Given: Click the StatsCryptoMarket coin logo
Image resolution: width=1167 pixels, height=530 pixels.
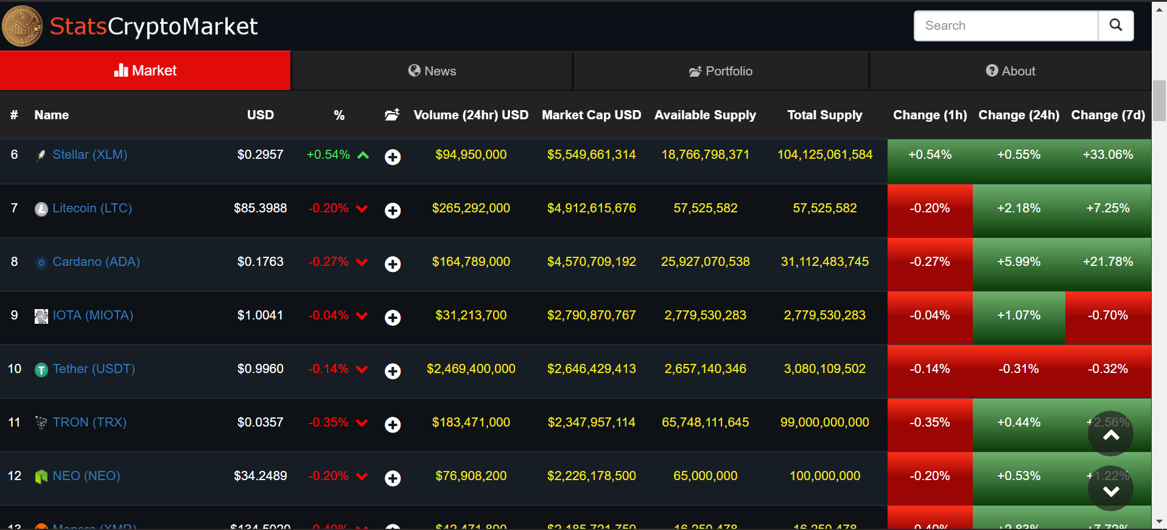Looking at the screenshot, I should click(x=23, y=26).
